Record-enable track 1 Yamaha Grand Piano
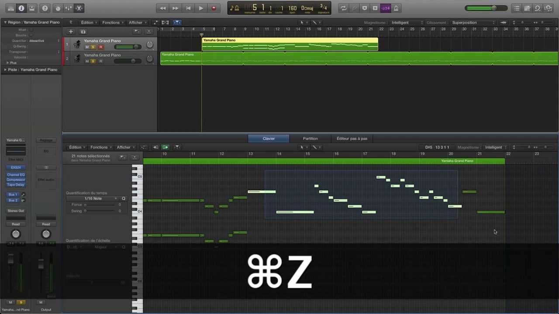The width and height of the screenshot is (559, 314). (100, 47)
